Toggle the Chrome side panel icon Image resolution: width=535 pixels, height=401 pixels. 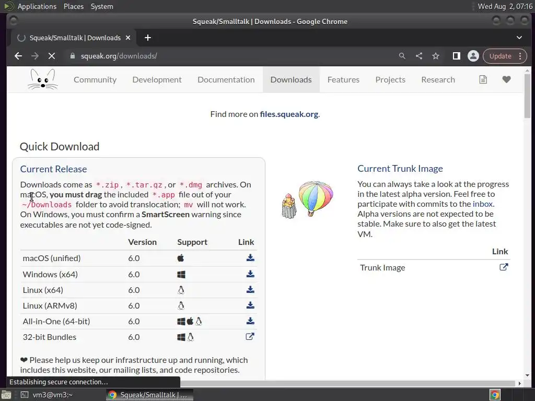pyautogui.click(x=457, y=56)
